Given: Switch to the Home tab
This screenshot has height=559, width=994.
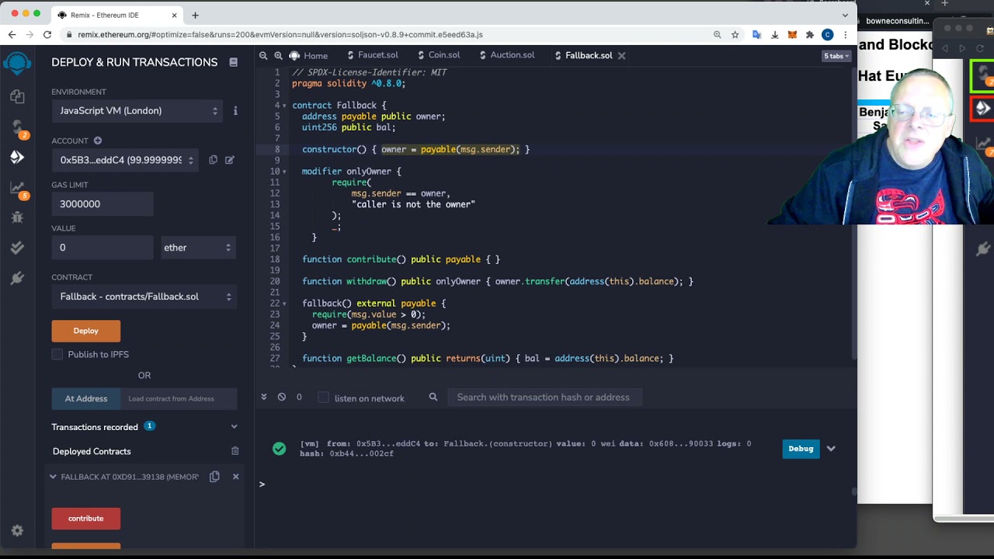Looking at the screenshot, I should (308, 56).
